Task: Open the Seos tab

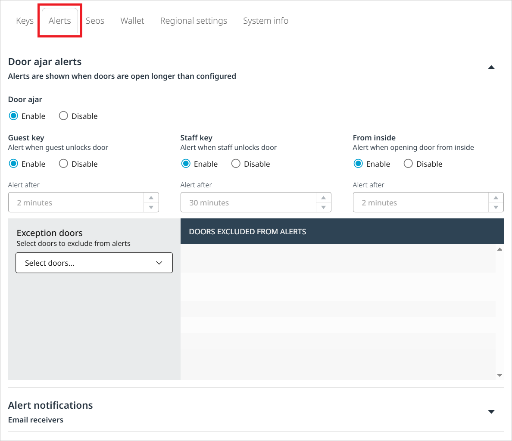Action: point(95,21)
